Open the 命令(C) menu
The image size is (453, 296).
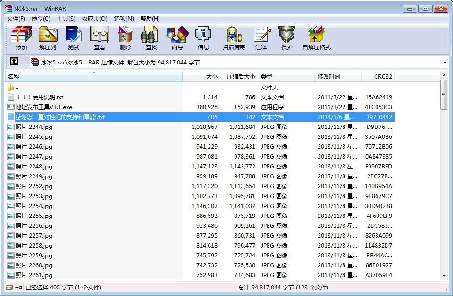coord(41,19)
